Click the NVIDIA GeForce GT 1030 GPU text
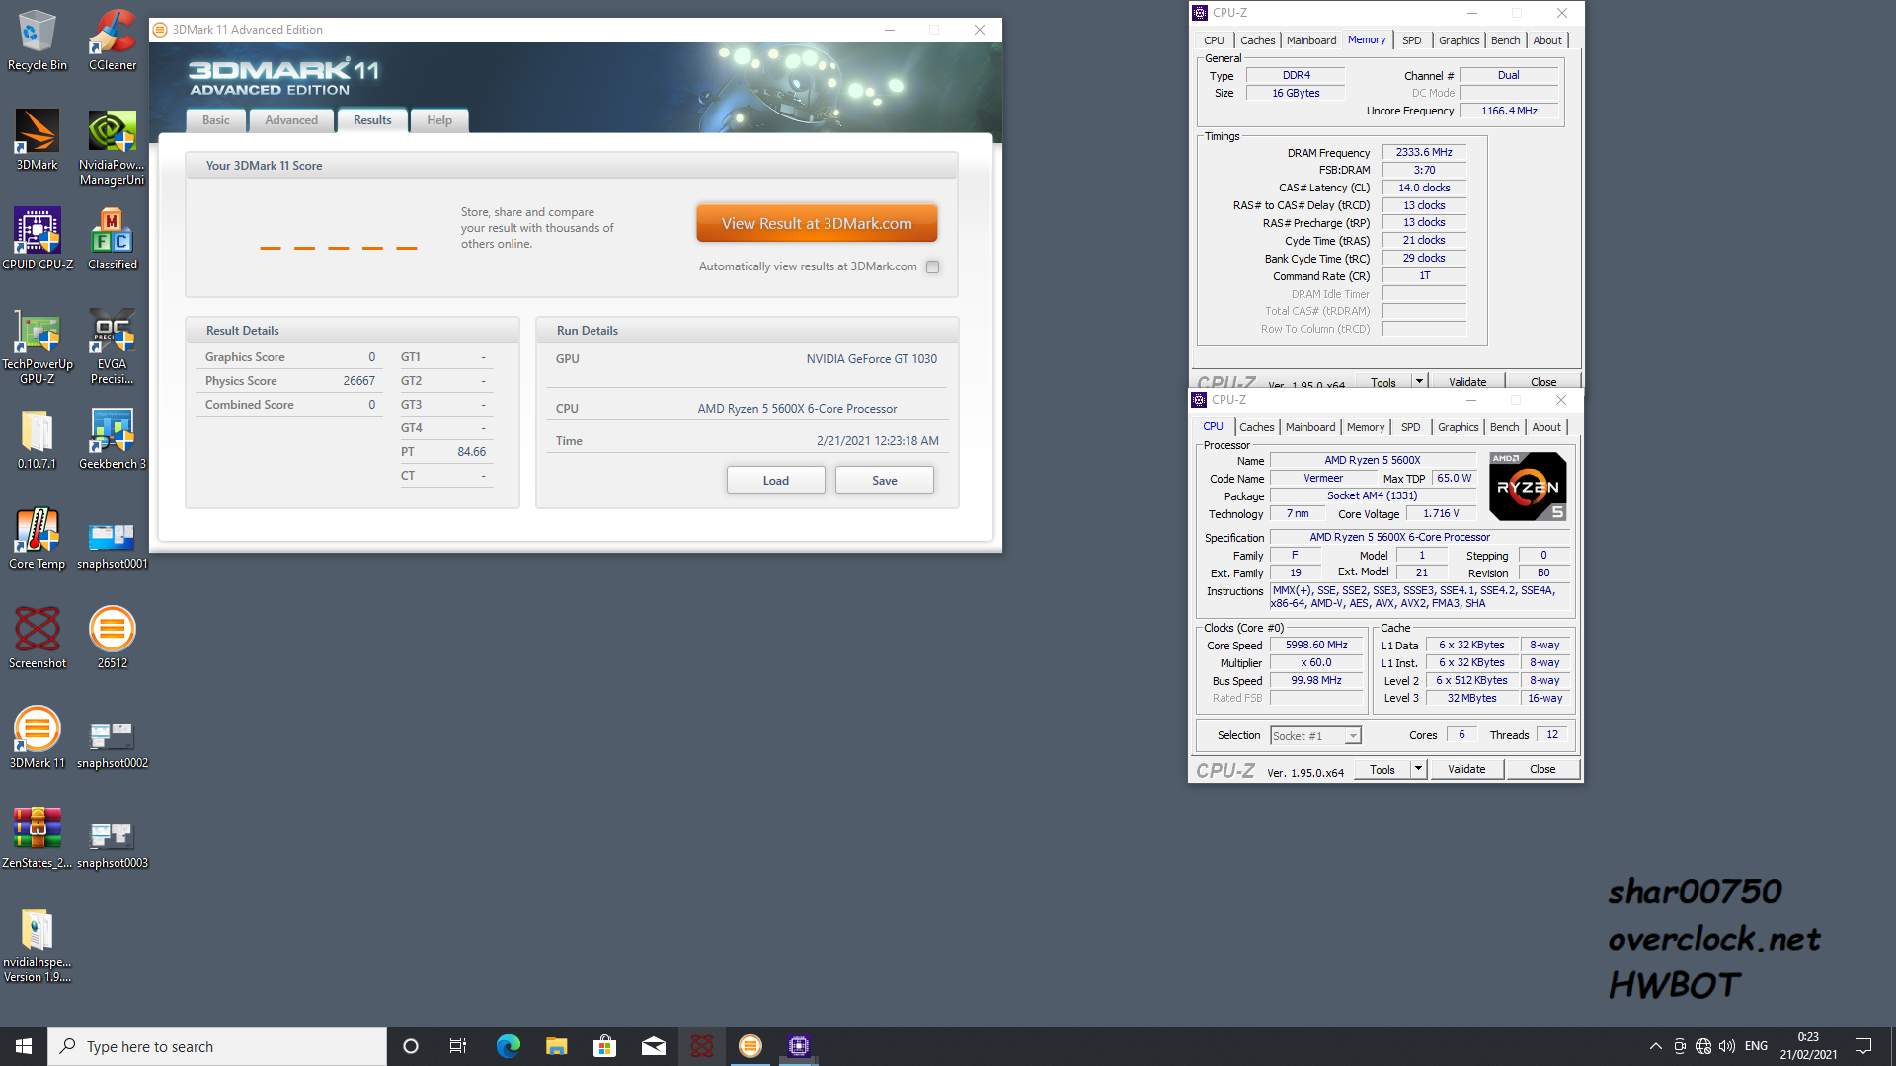Image resolution: width=1896 pixels, height=1066 pixels. [x=871, y=359]
